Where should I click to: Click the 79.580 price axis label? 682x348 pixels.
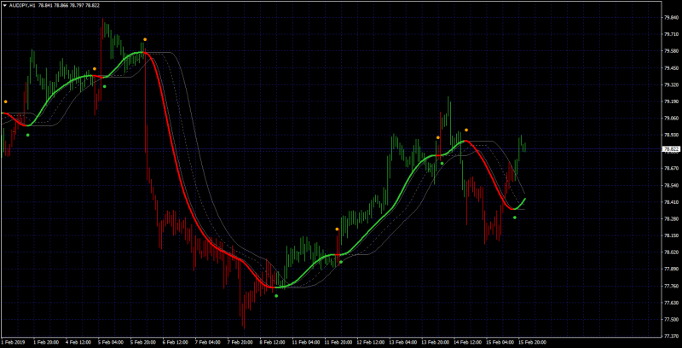670,51
